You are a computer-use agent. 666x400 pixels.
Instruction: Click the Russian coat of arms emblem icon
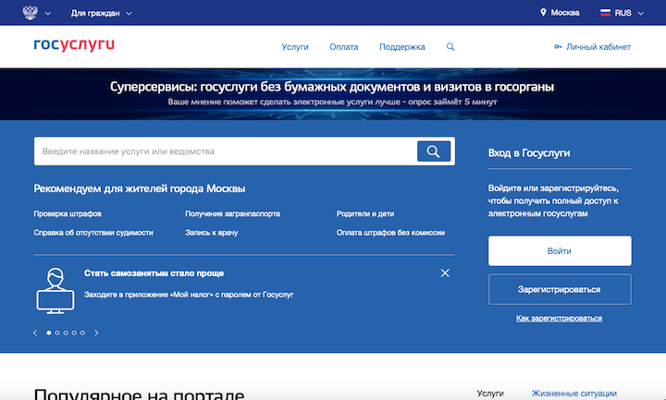click(30, 13)
